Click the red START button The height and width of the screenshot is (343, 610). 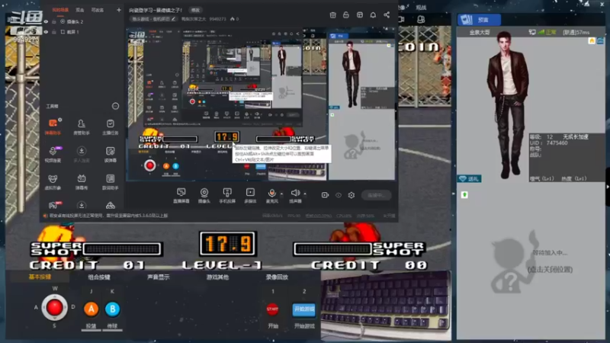(272, 309)
